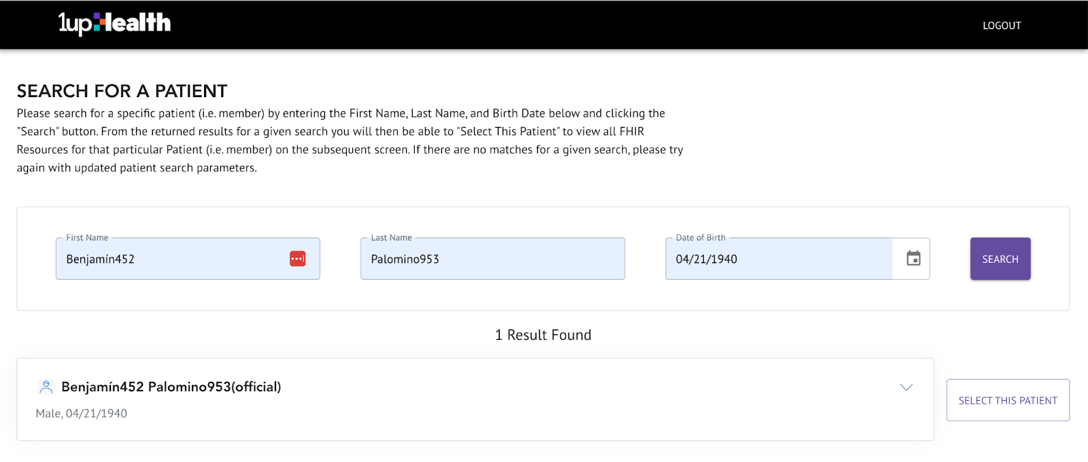
Task: Focus the First Name input field
Action: pos(188,259)
